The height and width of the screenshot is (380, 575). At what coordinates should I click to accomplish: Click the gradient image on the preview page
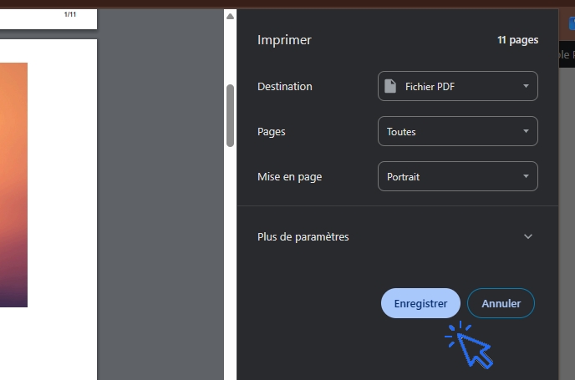point(13,184)
